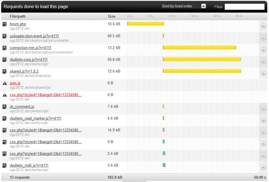
Task: Click the JS icon beside yuiloader-dom-event.js
Action: pyautogui.click(x=4, y=36)
